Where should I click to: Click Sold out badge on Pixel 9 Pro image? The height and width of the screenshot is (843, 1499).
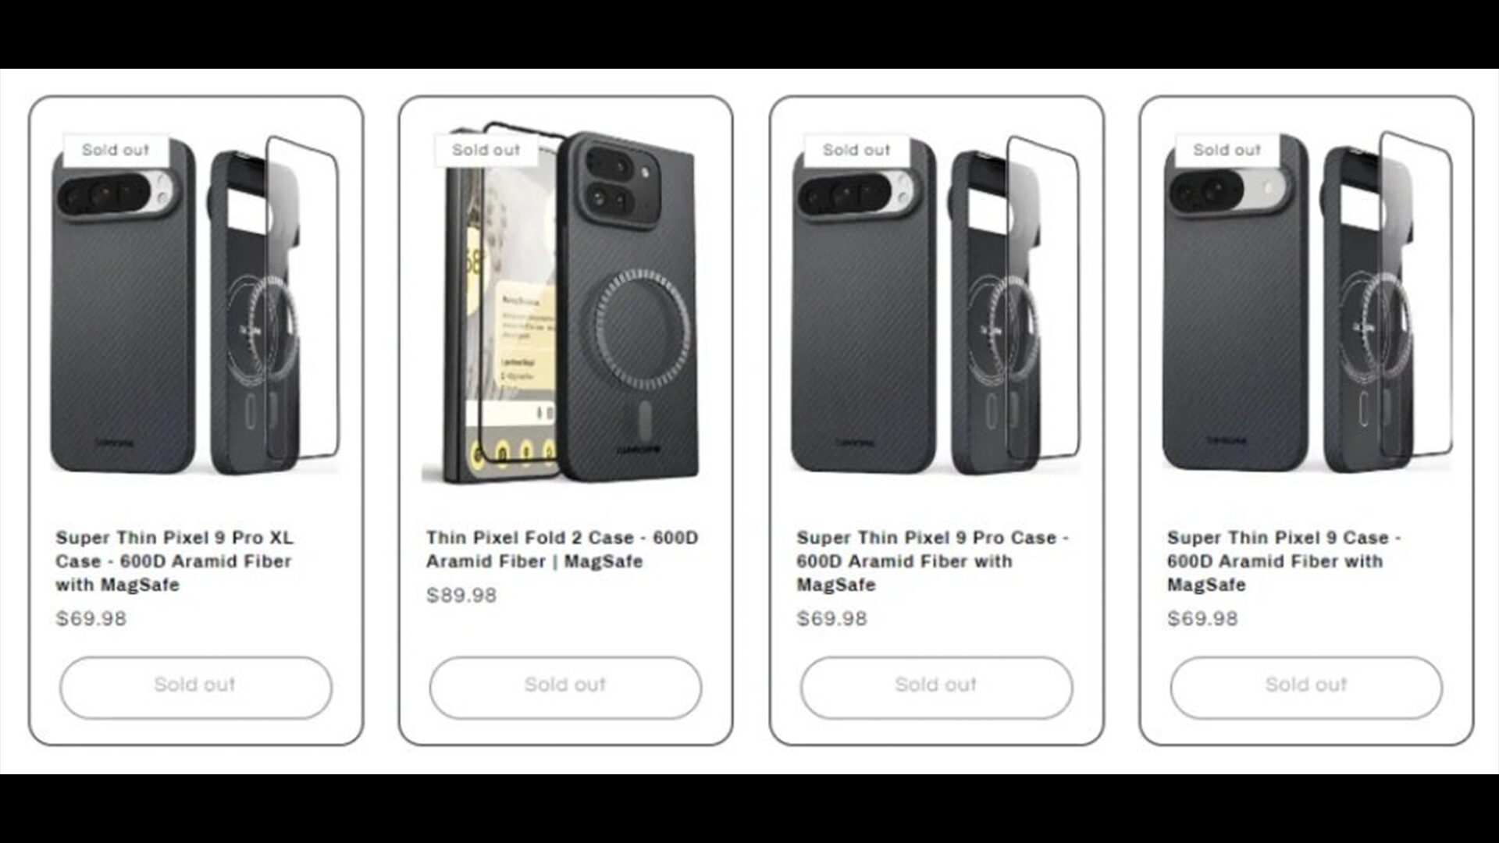856,150
